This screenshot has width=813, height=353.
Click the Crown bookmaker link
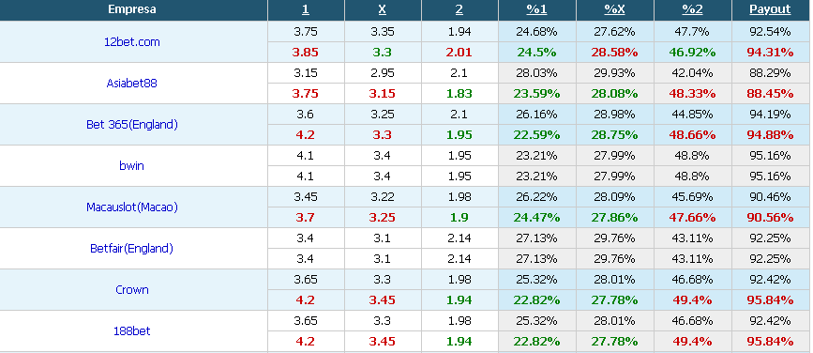131,290
